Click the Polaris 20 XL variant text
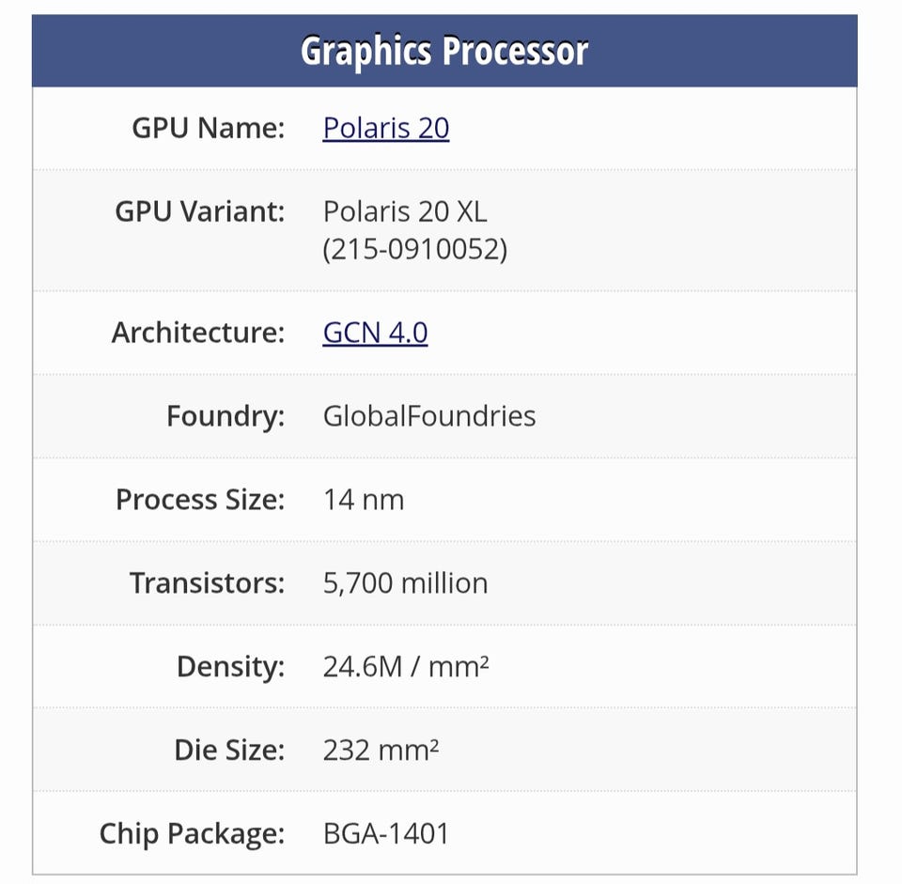Screen dimensions: 902x884 pos(405,211)
